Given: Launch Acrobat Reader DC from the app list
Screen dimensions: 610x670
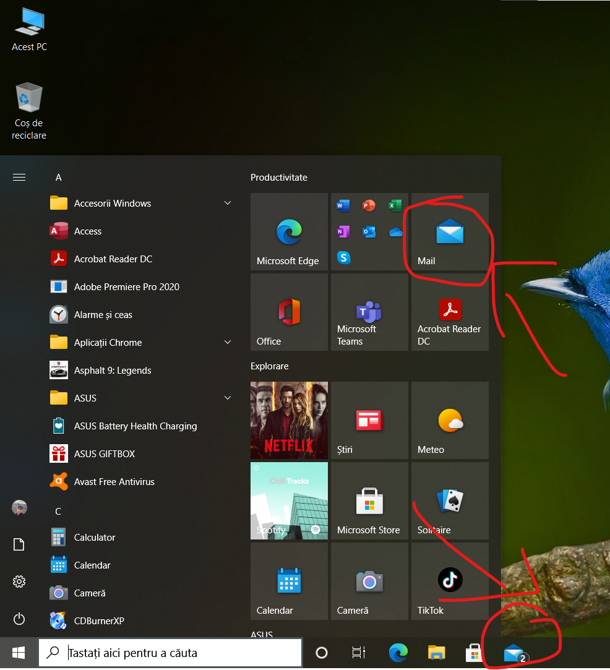Looking at the screenshot, I should tap(141, 259).
